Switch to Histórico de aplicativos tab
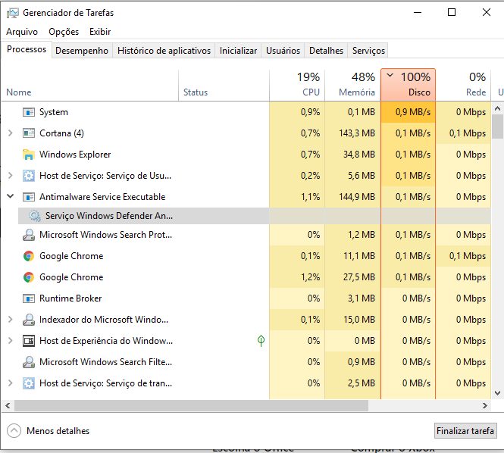The width and height of the screenshot is (504, 453). [164, 51]
